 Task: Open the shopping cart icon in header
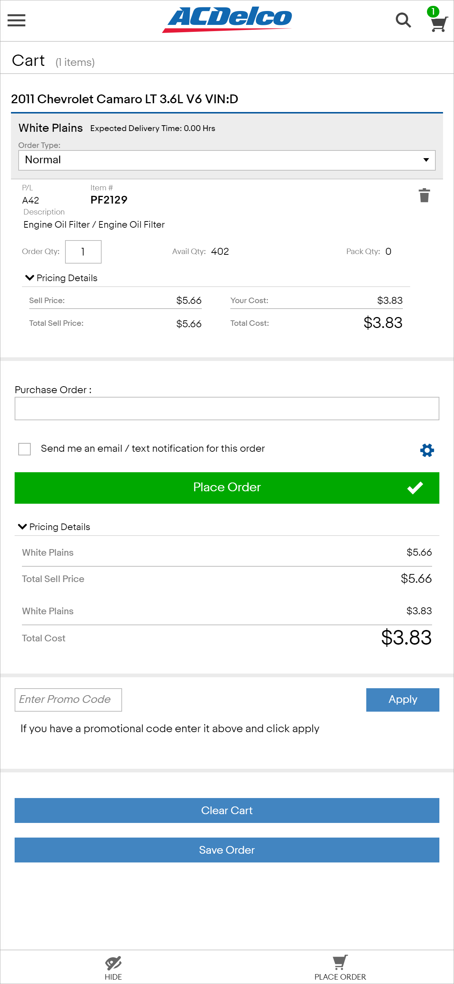[x=439, y=24]
